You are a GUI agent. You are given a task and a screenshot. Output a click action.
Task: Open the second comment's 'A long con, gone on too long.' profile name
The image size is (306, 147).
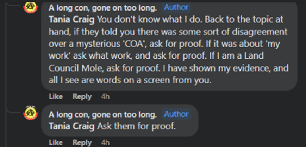point(102,114)
